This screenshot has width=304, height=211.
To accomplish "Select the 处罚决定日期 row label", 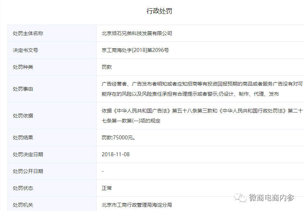I will coord(25,154).
